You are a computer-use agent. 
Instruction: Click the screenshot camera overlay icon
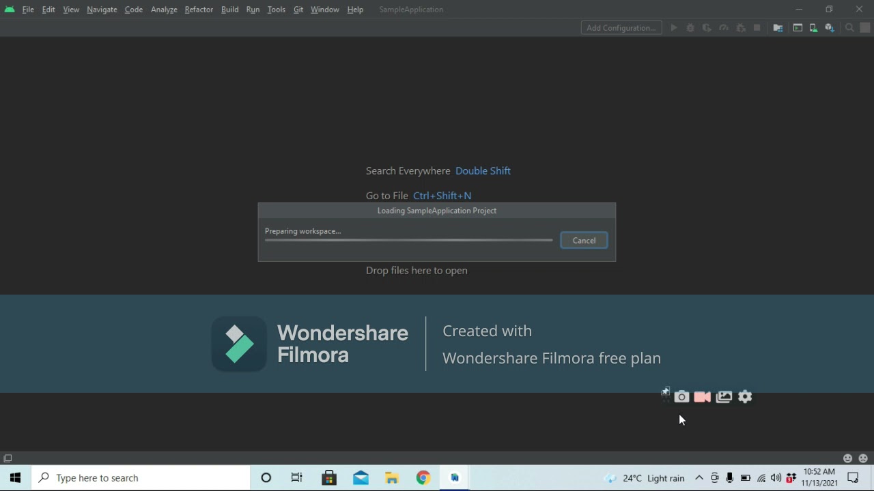pos(681,397)
